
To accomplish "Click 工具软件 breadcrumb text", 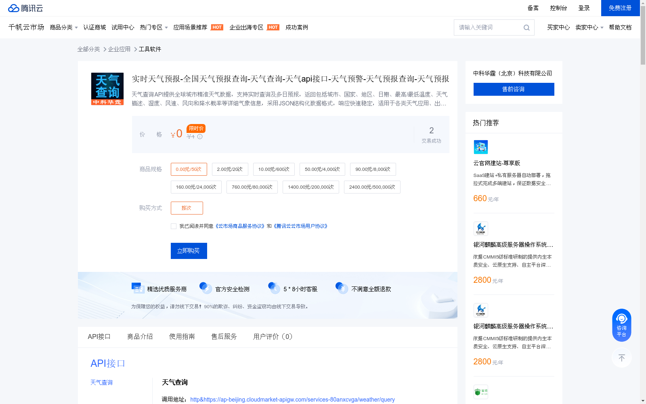I will click(x=150, y=49).
